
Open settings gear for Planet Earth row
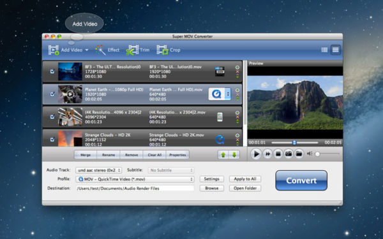click(237, 90)
